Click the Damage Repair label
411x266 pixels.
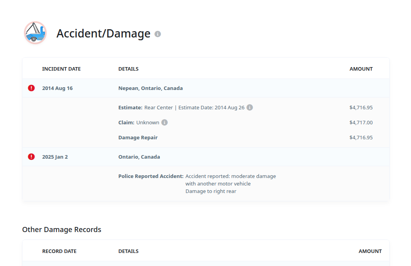tap(138, 138)
